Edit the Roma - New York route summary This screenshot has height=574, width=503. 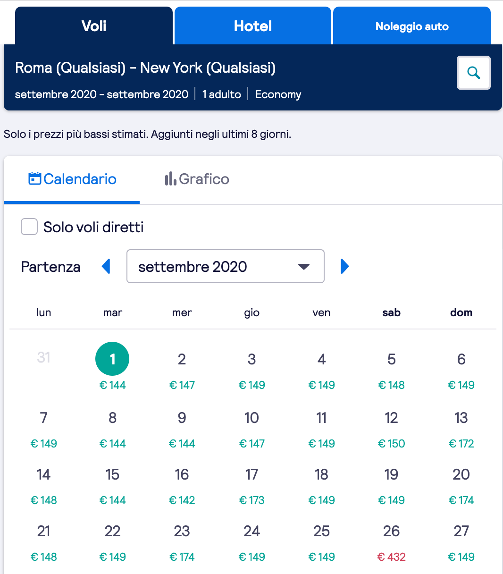click(145, 68)
